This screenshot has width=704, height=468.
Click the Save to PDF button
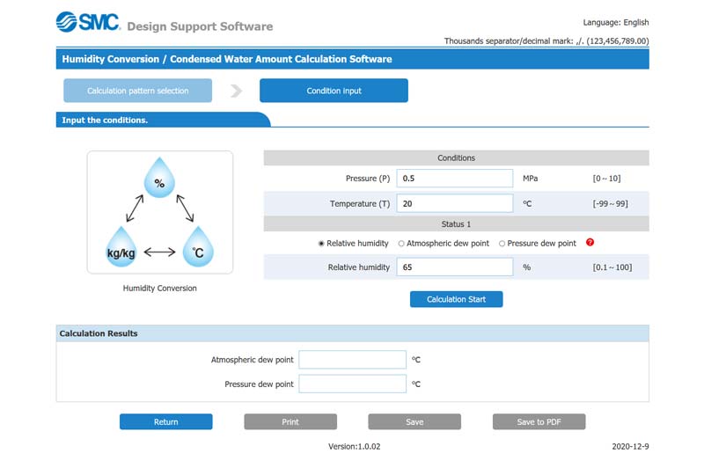(x=539, y=422)
